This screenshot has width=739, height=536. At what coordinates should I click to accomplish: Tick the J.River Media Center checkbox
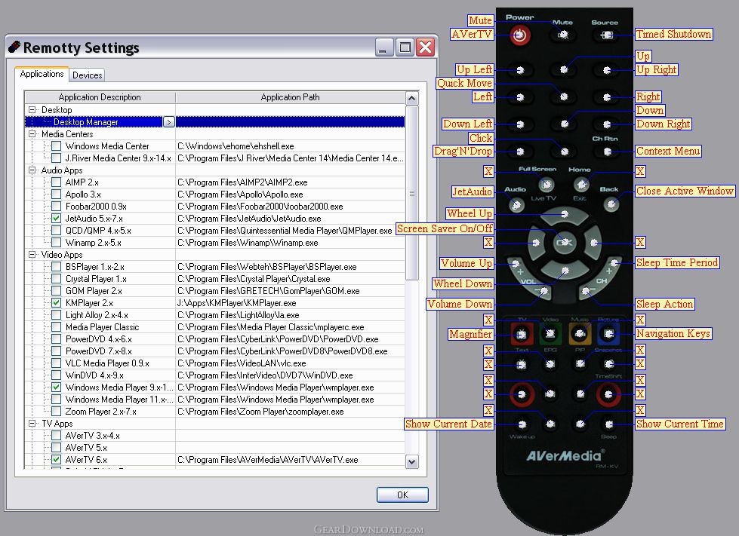tap(56, 158)
